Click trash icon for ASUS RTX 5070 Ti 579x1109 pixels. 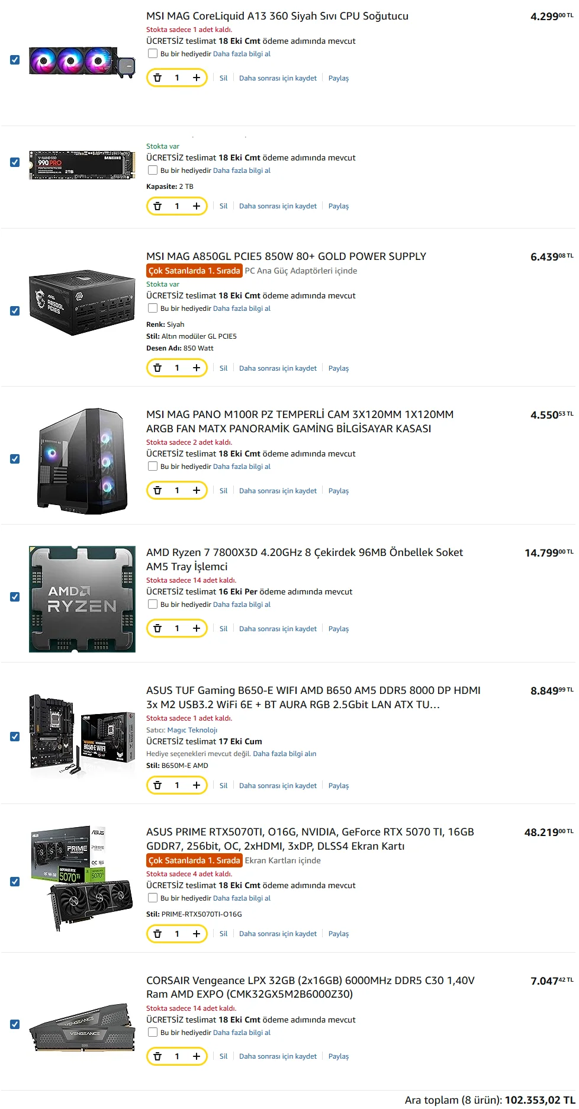point(157,934)
